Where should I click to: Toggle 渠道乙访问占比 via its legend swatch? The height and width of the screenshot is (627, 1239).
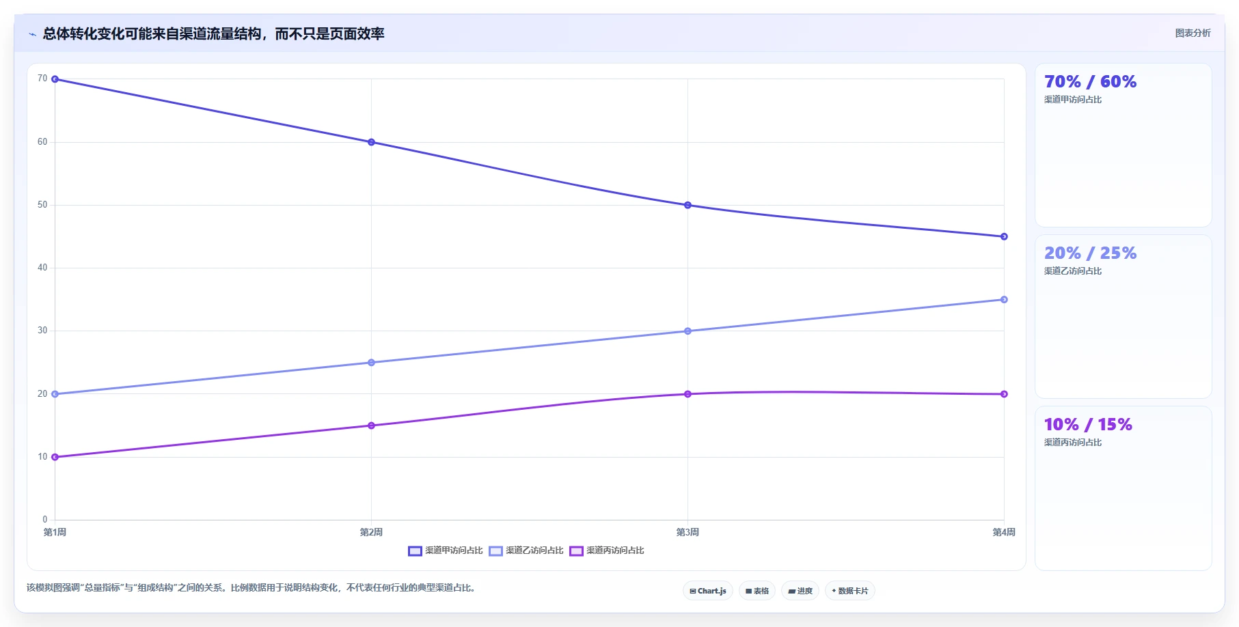(495, 551)
